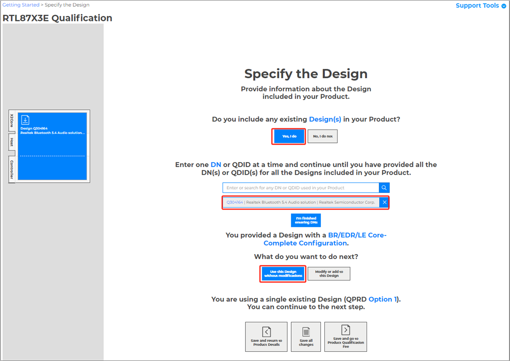The height and width of the screenshot is (361, 510).
Task: Select the Controller side tab
Action: 12,170
